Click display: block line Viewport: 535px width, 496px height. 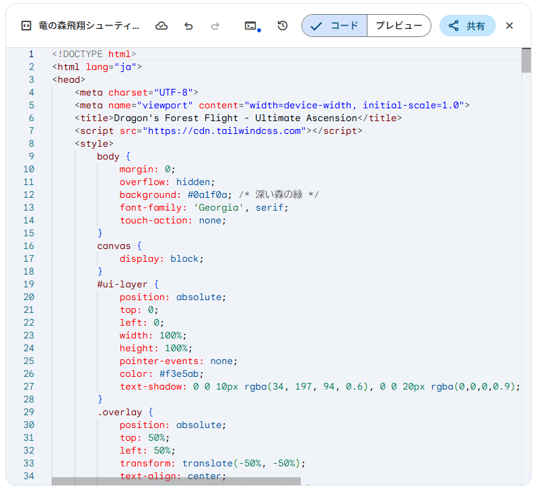click(x=162, y=259)
